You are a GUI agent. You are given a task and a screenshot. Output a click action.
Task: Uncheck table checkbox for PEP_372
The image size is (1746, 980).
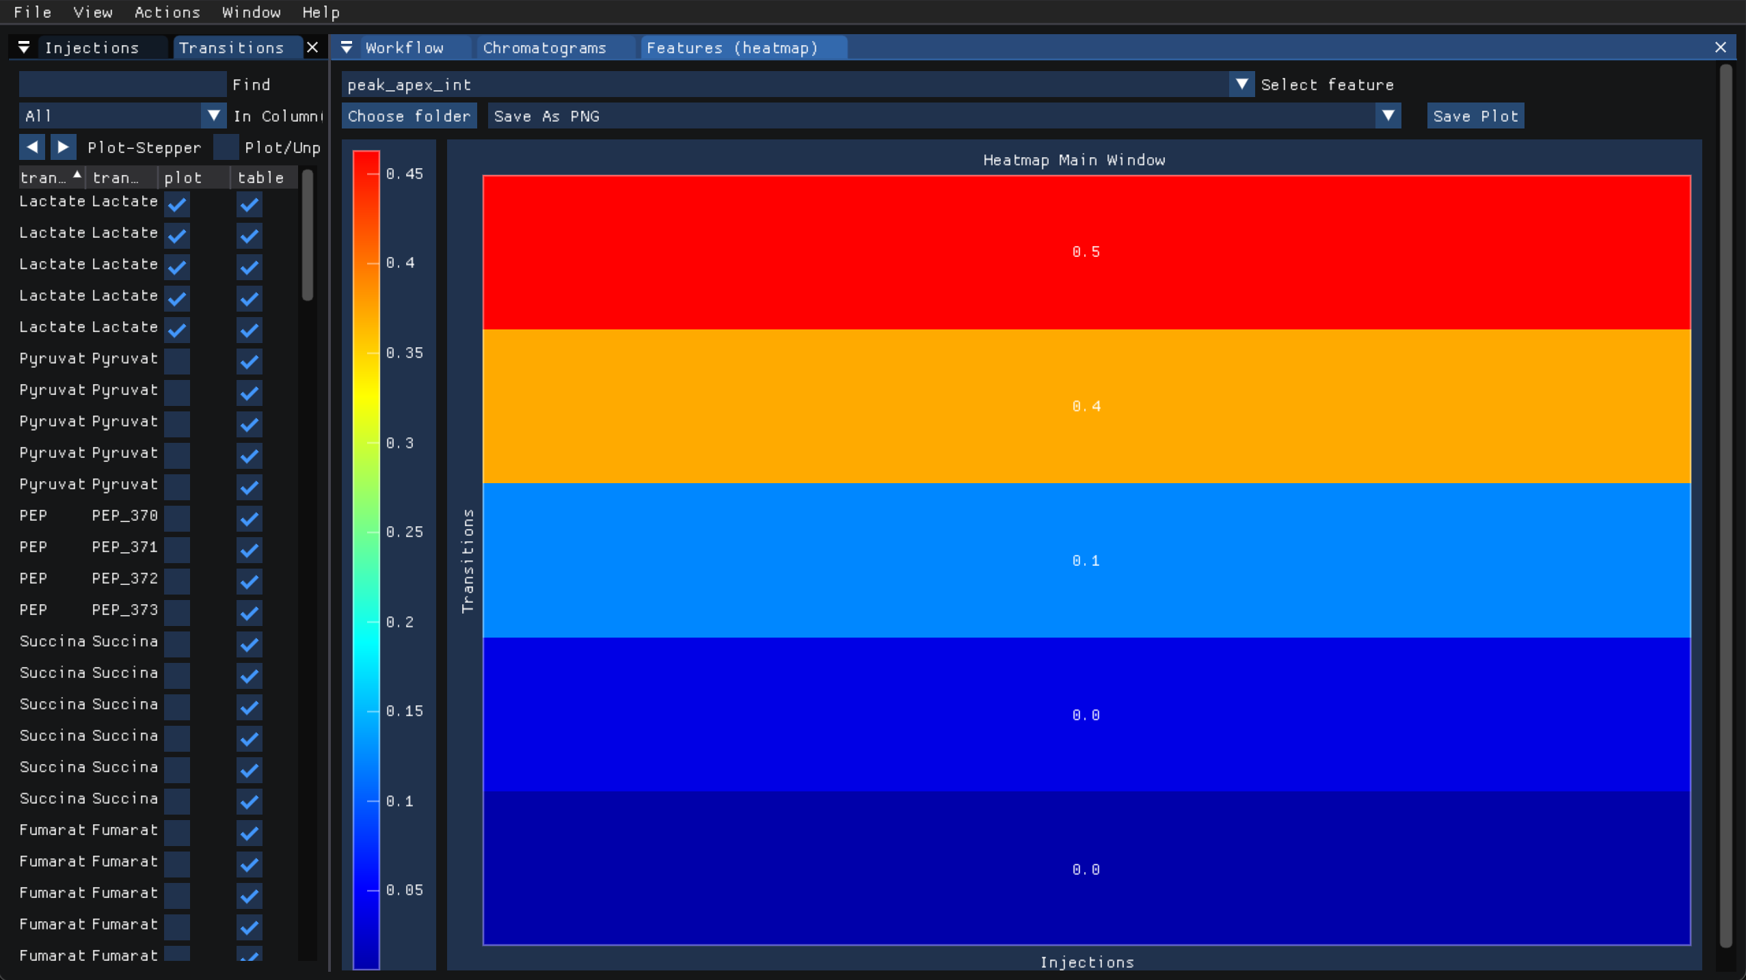[250, 581]
